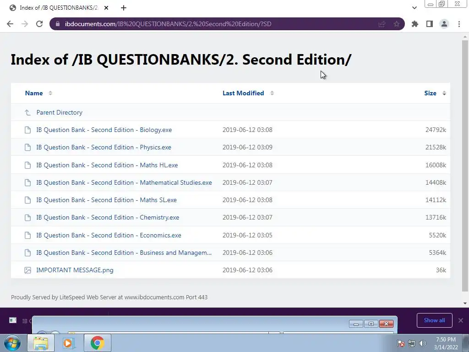Download the Biology.exe question bank
Viewport: 469px width, 352px height.
104,130
